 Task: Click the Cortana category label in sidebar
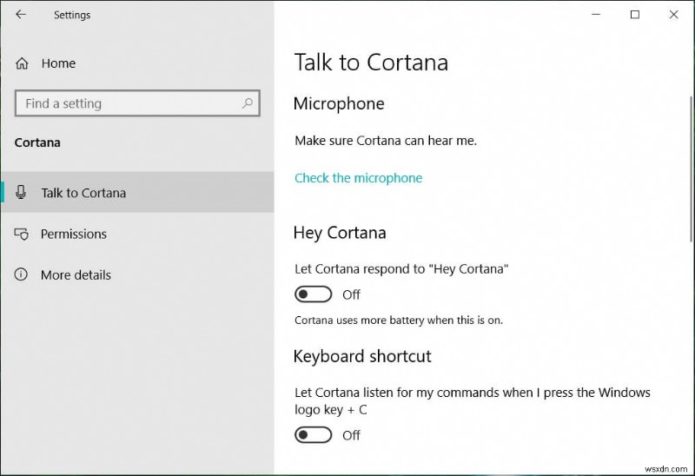point(37,142)
